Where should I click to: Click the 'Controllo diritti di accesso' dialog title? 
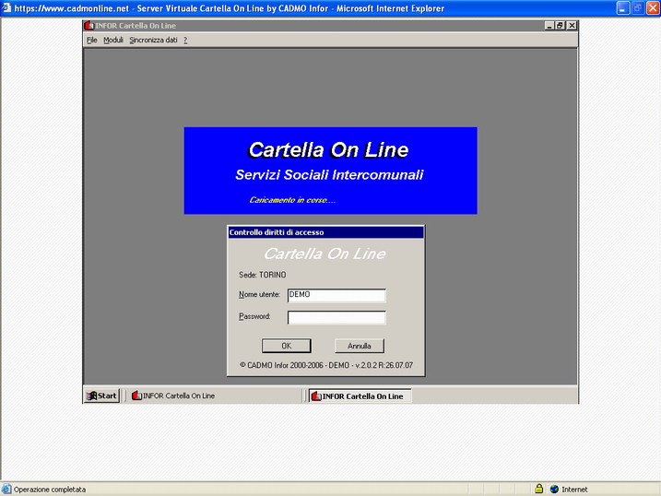click(x=277, y=232)
